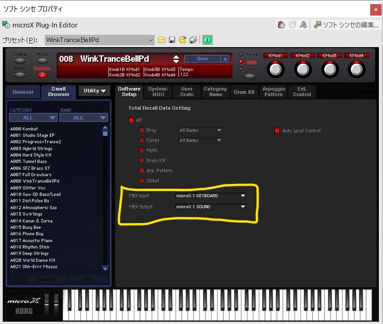The height and width of the screenshot is (324, 383).
Task: Click the third synth toolbar icon
Action: point(303,25)
